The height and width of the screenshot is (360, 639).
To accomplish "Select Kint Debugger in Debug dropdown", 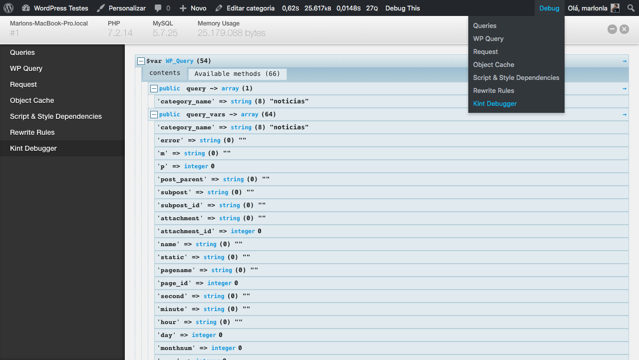I will tap(516, 103).
